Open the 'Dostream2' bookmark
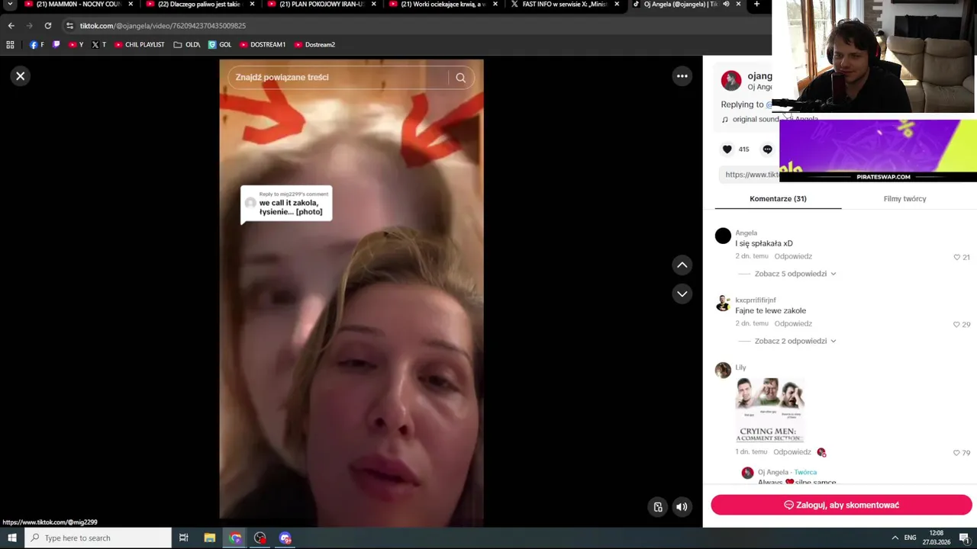This screenshot has height=549, width=977. pyautogui.click(x=314, y=45)
